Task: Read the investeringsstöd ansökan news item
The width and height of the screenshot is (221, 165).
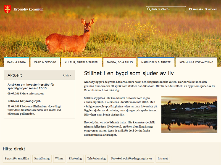Action: pyautogui.click(x=31, y=86)
